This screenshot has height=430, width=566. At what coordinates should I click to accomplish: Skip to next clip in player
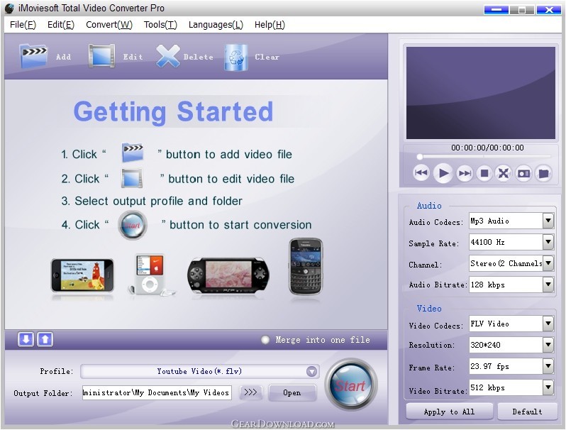(465, 173)
